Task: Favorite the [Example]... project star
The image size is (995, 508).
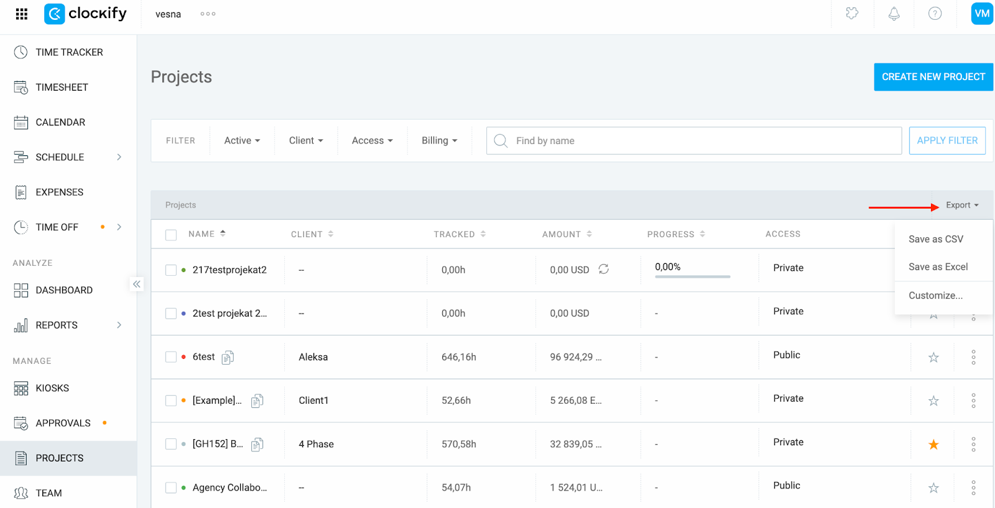Action: tap(933, 401)
